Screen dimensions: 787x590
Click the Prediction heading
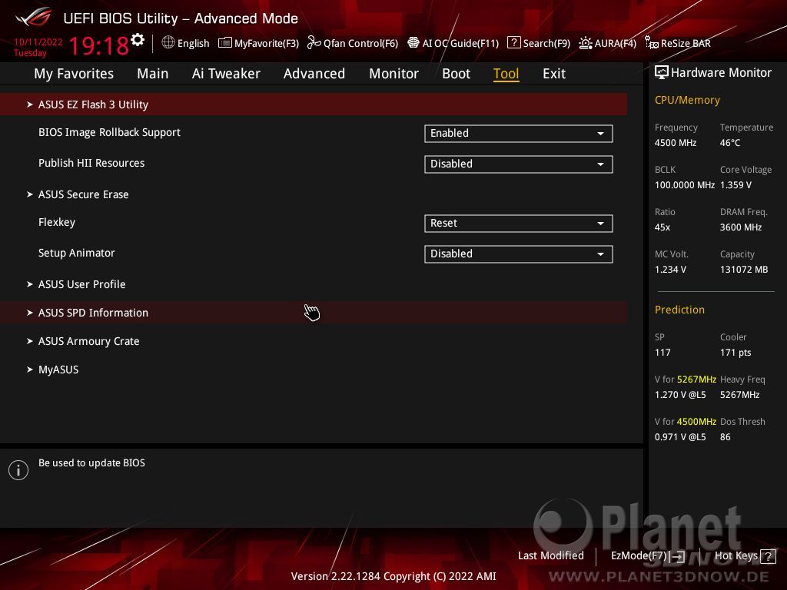coord(679,310)
